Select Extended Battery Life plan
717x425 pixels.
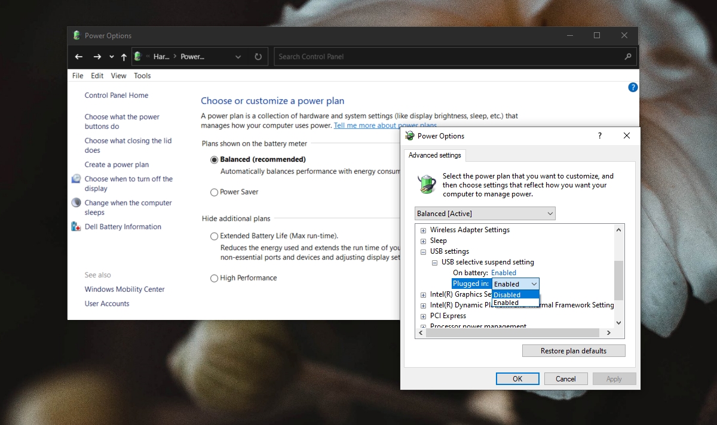tap(214, 236)
